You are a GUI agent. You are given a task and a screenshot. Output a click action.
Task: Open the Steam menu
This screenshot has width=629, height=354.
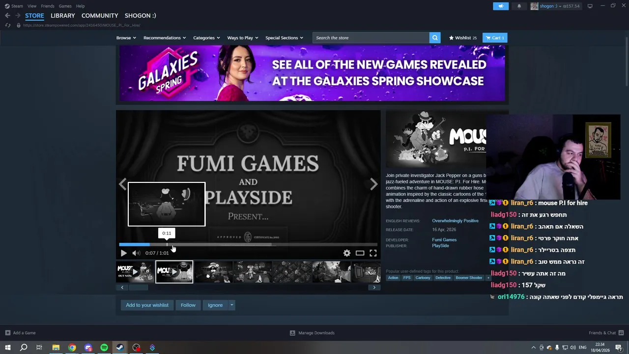pos(14,6)
